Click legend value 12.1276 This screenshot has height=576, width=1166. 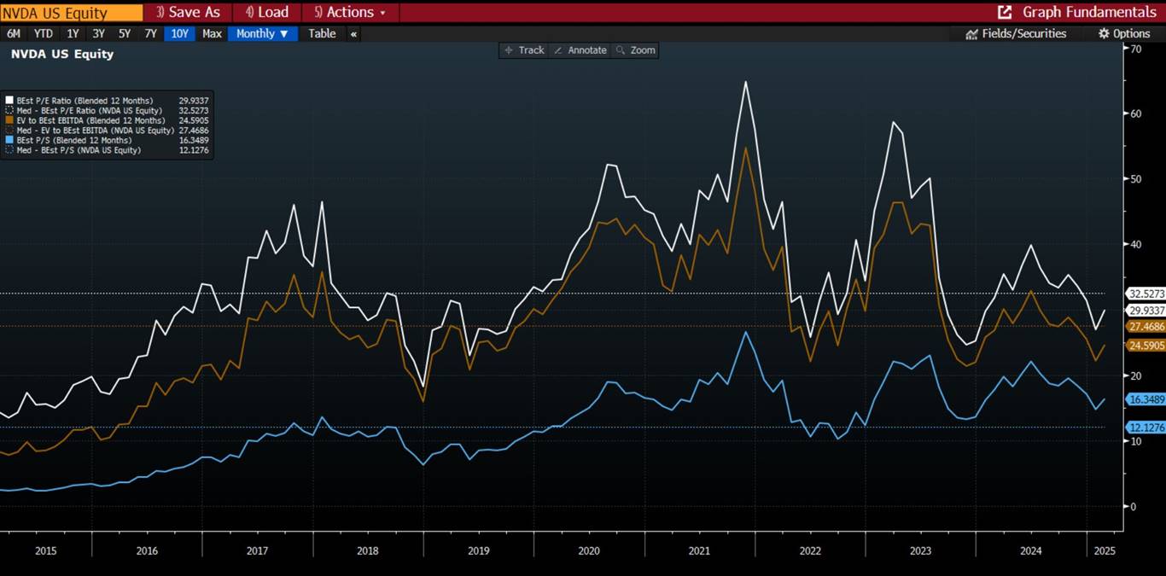194,150
